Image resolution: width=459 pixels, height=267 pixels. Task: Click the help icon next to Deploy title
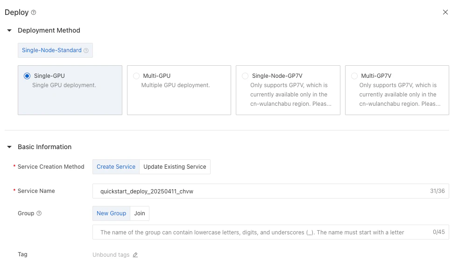[x=34, y=12]
